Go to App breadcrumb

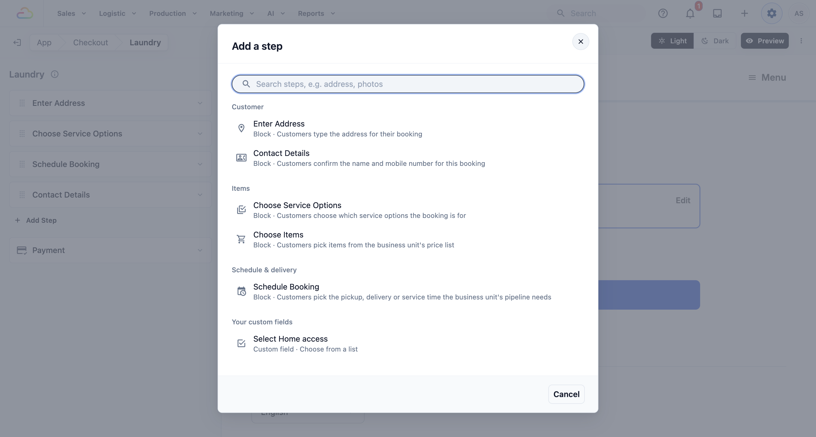44,42
